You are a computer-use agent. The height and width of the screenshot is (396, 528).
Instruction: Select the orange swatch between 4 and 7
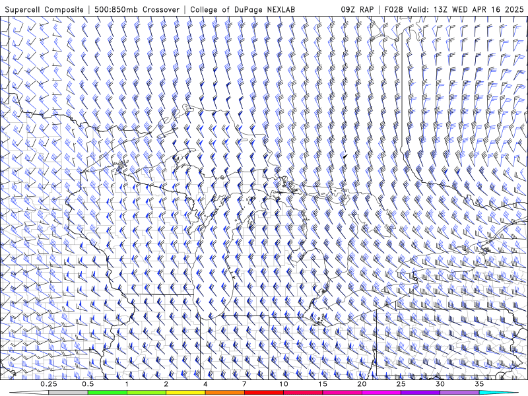(224, 393)
